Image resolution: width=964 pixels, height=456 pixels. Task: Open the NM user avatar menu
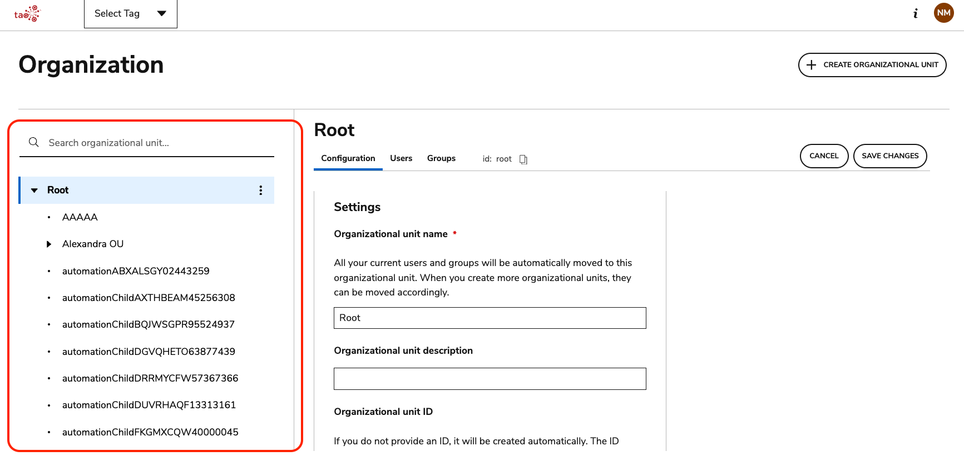[x=943, y=13]
